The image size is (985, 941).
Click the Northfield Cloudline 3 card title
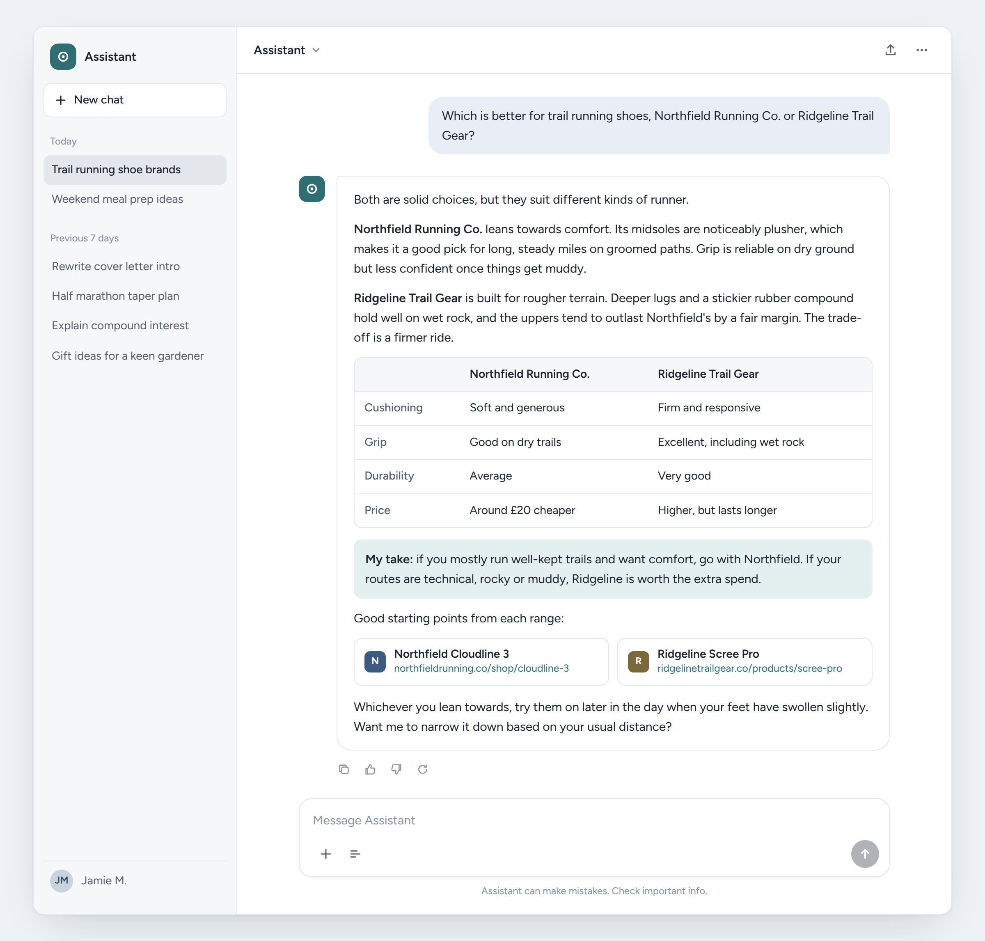tap(451, 654)
